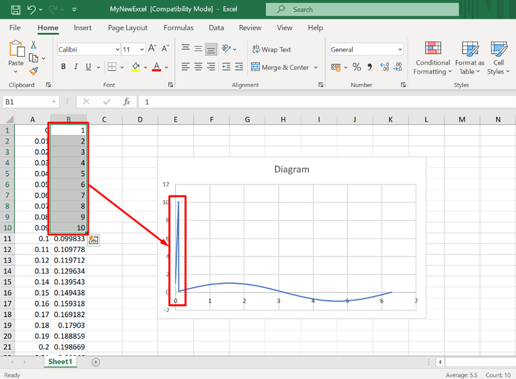Open the font size 11 dropdown
This screenshot has width=516, height=379.
click(x=142, y=50)
